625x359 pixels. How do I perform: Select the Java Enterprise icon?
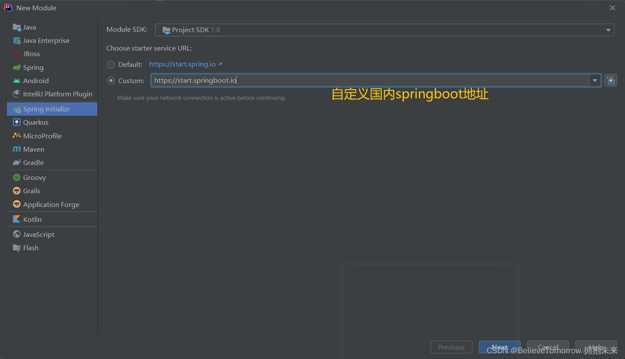(x=17, y=41)
